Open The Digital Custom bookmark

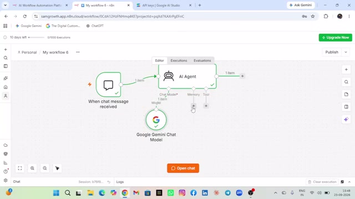click(x=63, y=26)
